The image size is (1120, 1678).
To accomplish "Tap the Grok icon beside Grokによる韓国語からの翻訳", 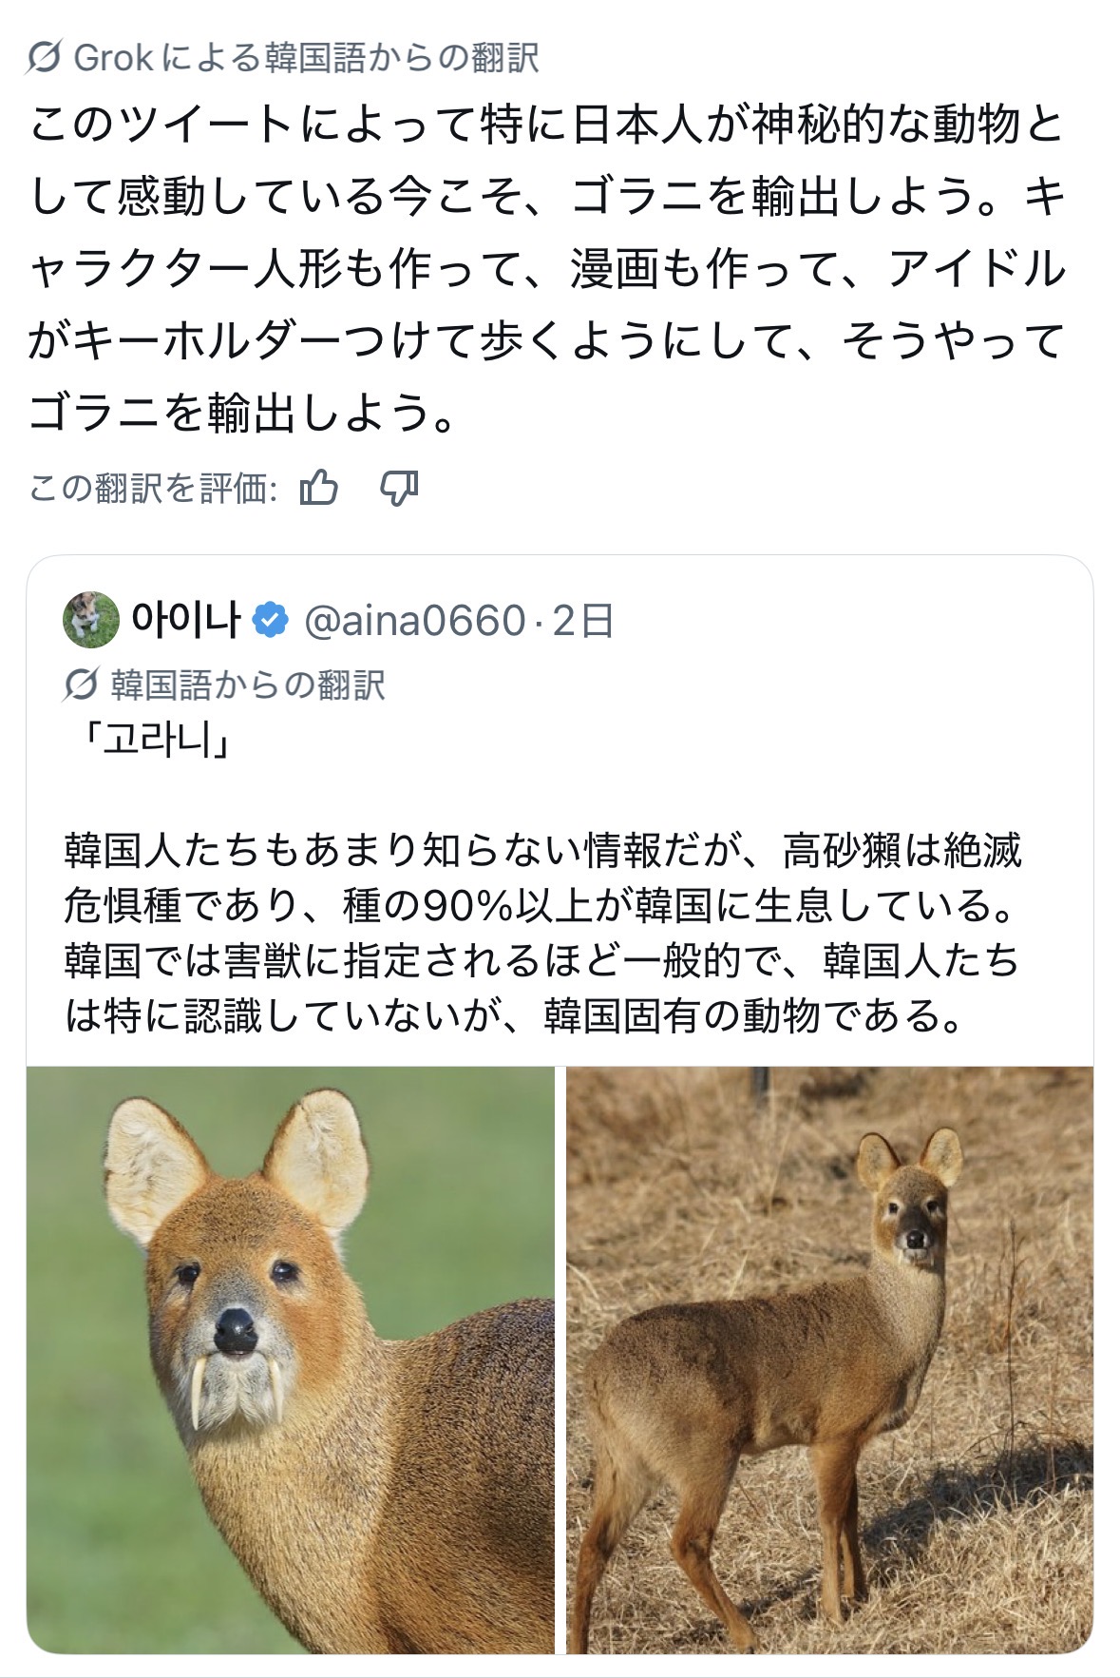I will point(45,58).
